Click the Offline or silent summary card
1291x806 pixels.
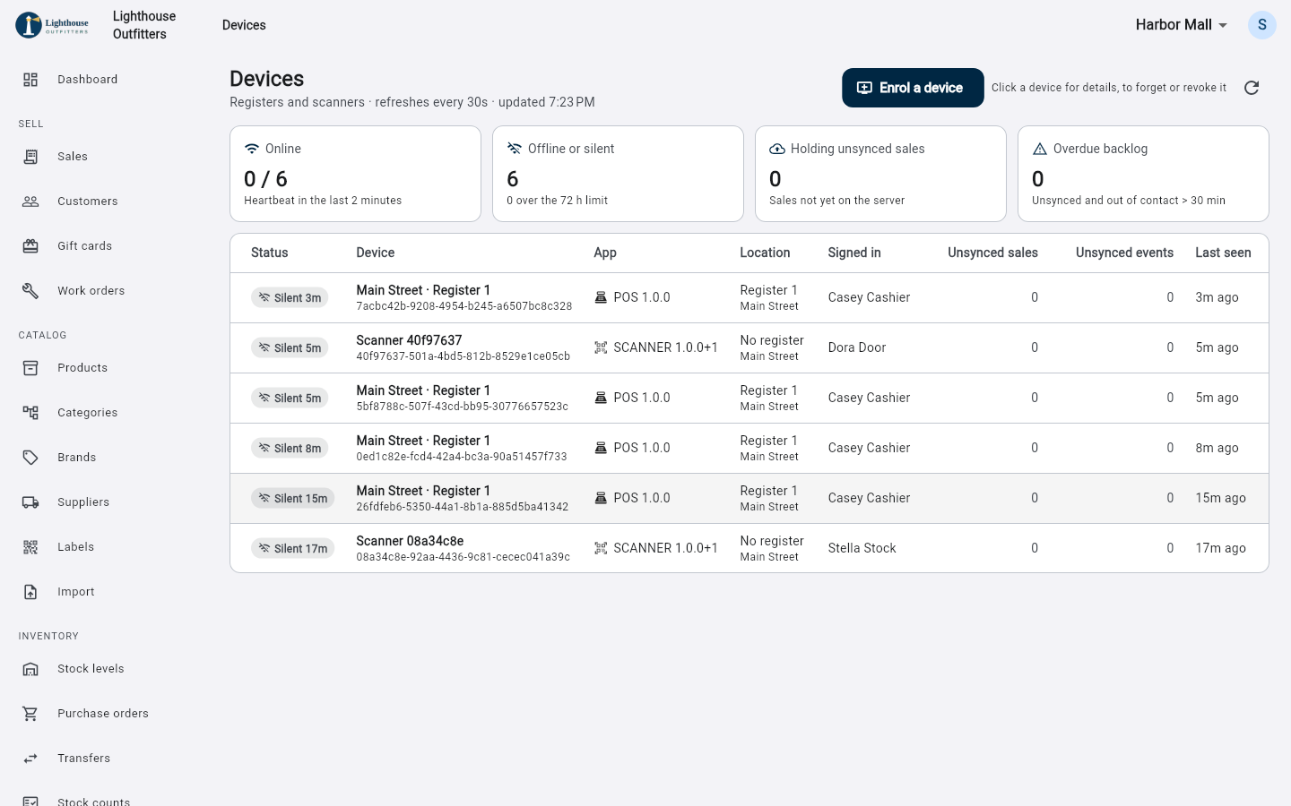click(x=618, y=174)
